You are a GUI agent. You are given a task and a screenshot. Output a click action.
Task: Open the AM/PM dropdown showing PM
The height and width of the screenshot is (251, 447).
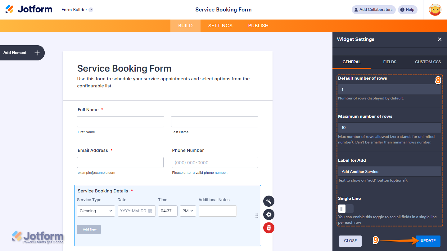(x=188, y=211)
